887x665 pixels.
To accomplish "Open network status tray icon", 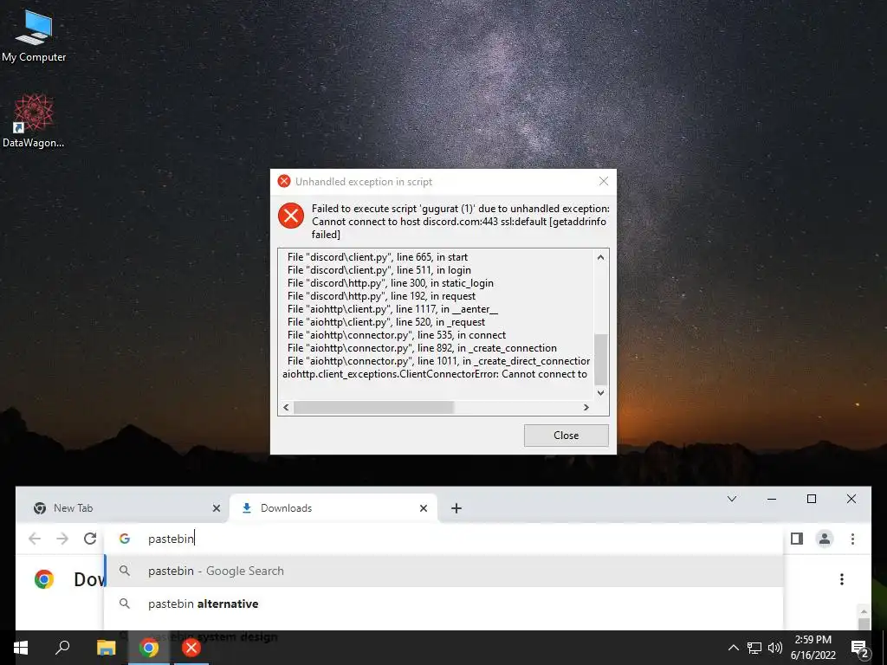I will [x=754, y=648].
